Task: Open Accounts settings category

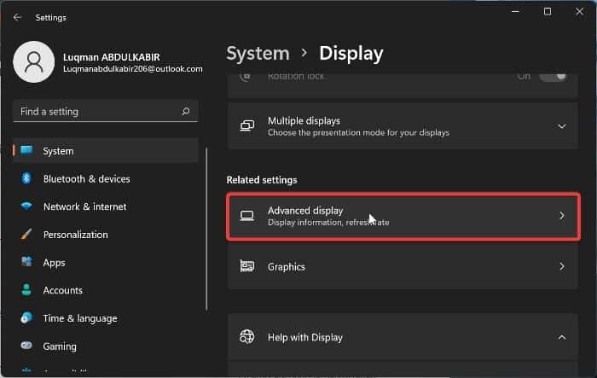Action: tap(62, 290)
